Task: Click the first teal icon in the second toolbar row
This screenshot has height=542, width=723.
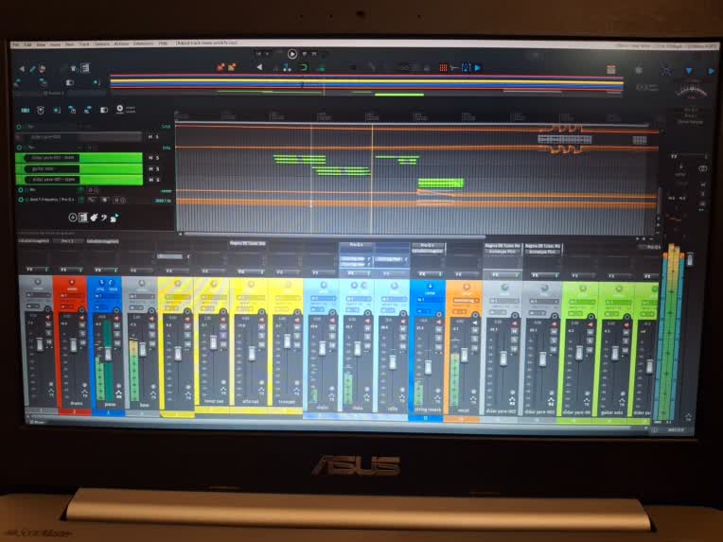Action: pyautogui.click(x=26, y=110)
